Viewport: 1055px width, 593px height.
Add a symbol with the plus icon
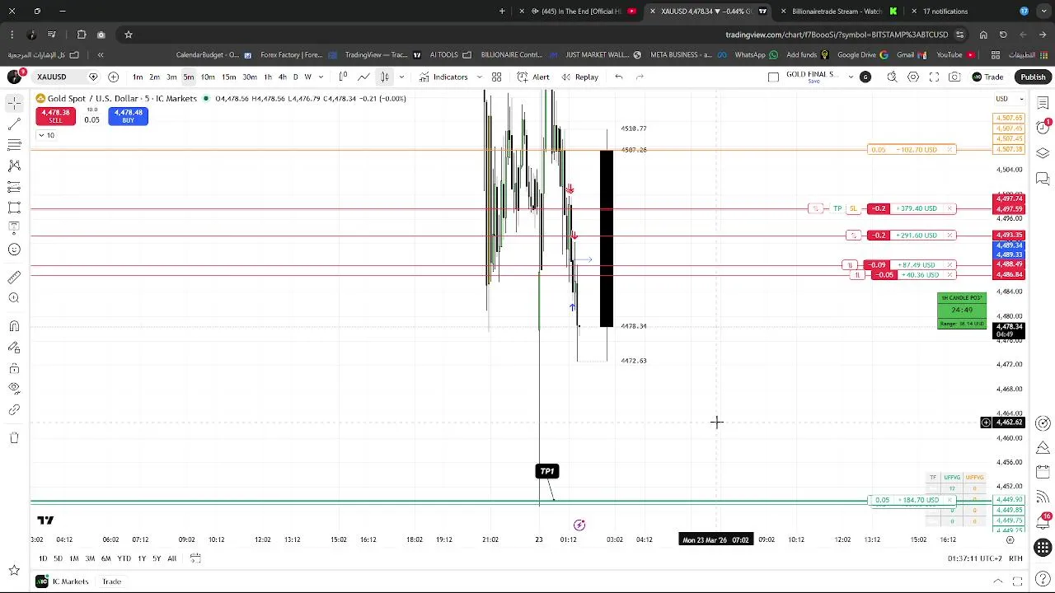pos(114,77)
